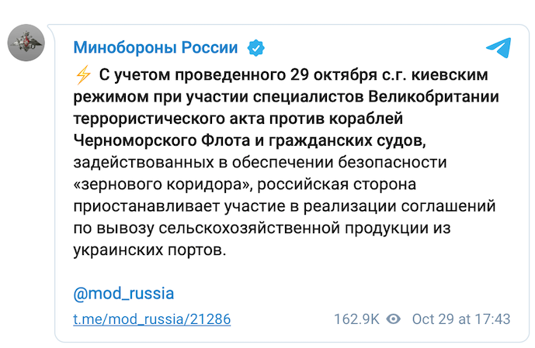Image resolution: width=535 pixels, height=348 pixels.
Task: Click the word "Великобритании" in the post
Action: [433, 97]
